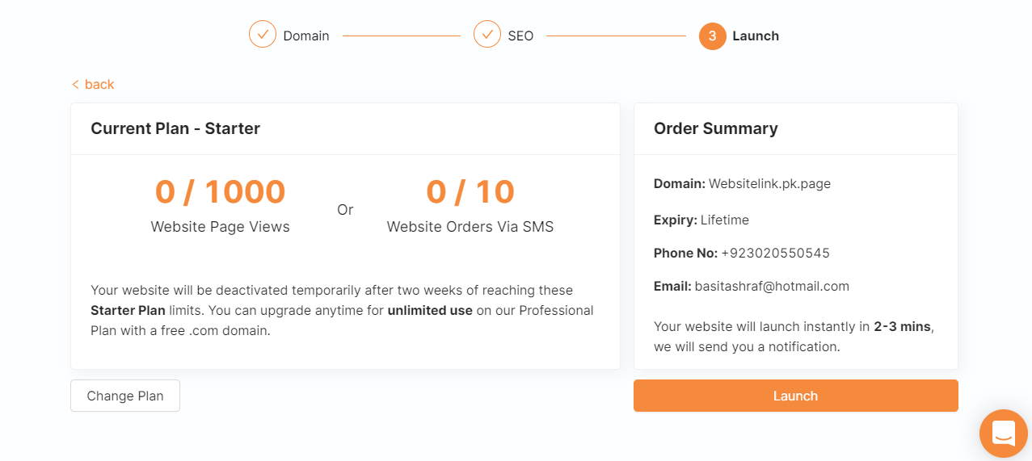This screenshot has height=461, width=1032.
Task: Select the Launch step label
Action: (755, 36)
